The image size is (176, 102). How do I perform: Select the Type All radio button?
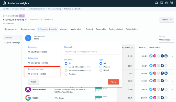[101, 63]
